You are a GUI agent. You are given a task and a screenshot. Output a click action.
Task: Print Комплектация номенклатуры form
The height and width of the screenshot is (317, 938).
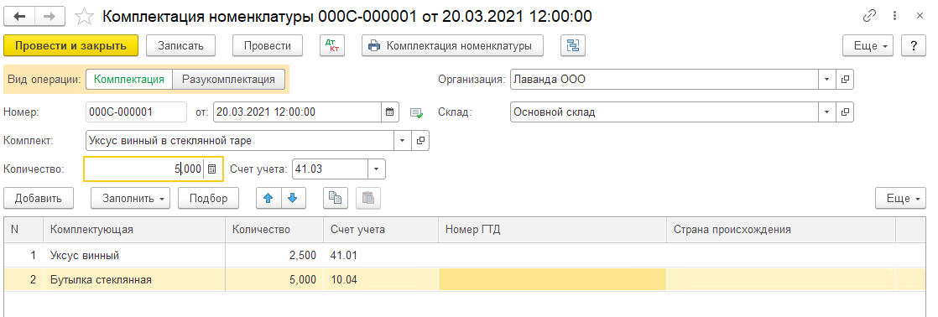(x=452, y=45)
